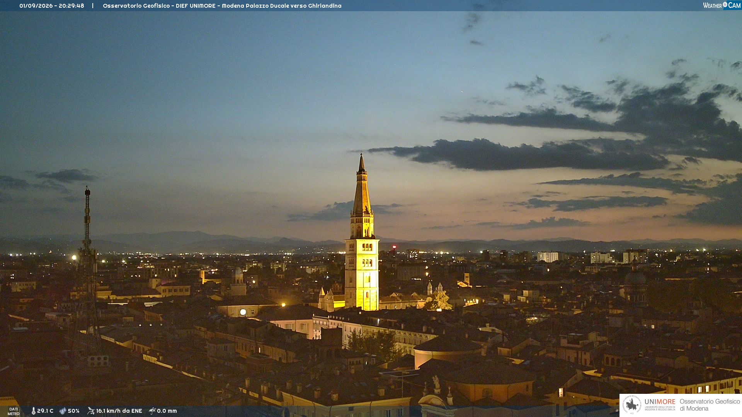
Task: Select the 0.0 mm rainfall reading
Action: (x=167, y=411)
